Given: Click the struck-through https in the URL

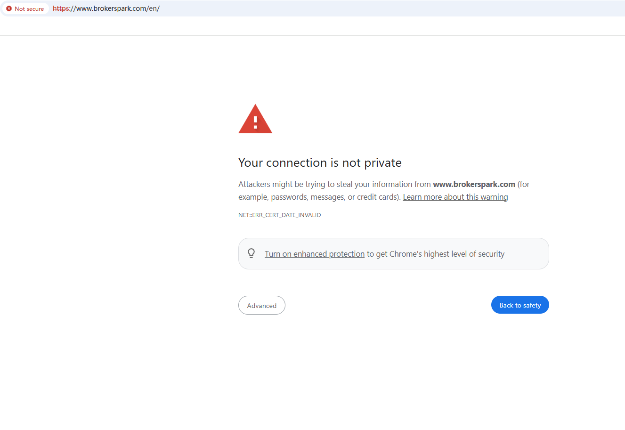Looking at the screenshot, I should tap(61, 8).
